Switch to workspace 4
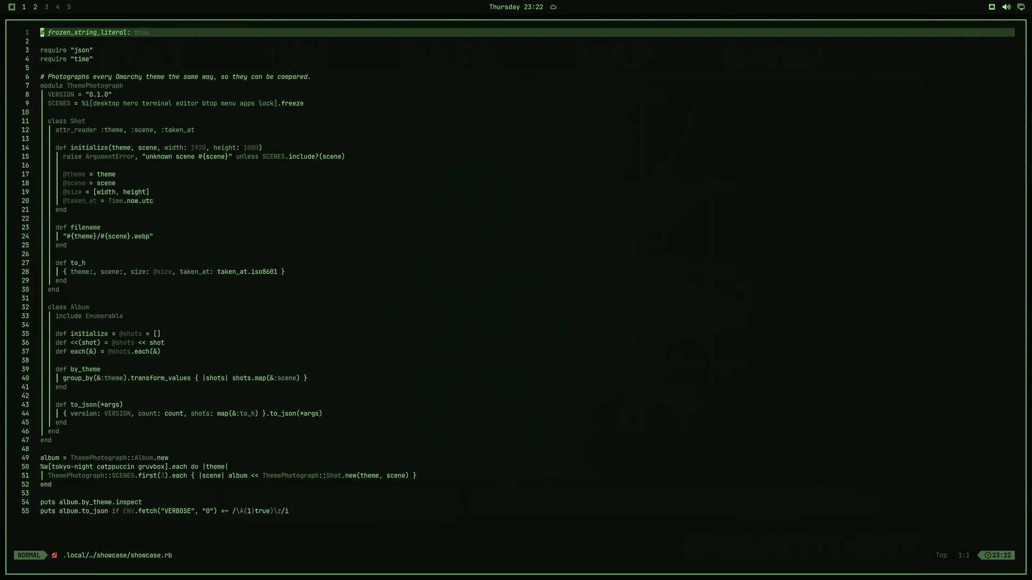The image size is (1032, 580). pos(58,7)
